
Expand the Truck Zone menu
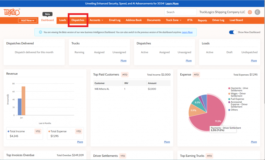pos(174,20)
